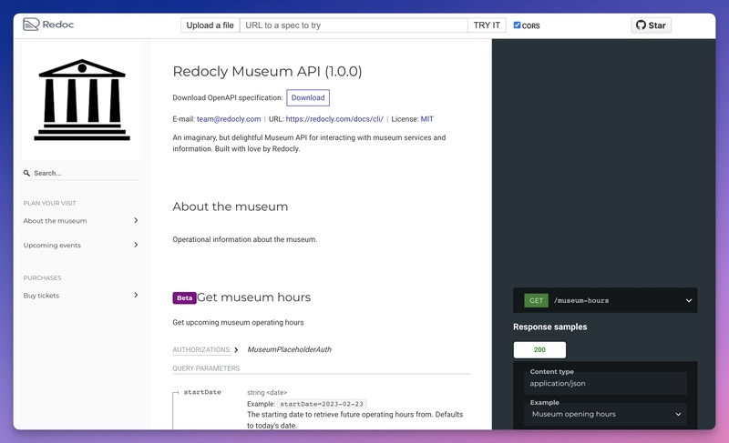Click the GitHub octocat icon on Star button
Screen dimensions: 729x443
[x=642, y=25]
